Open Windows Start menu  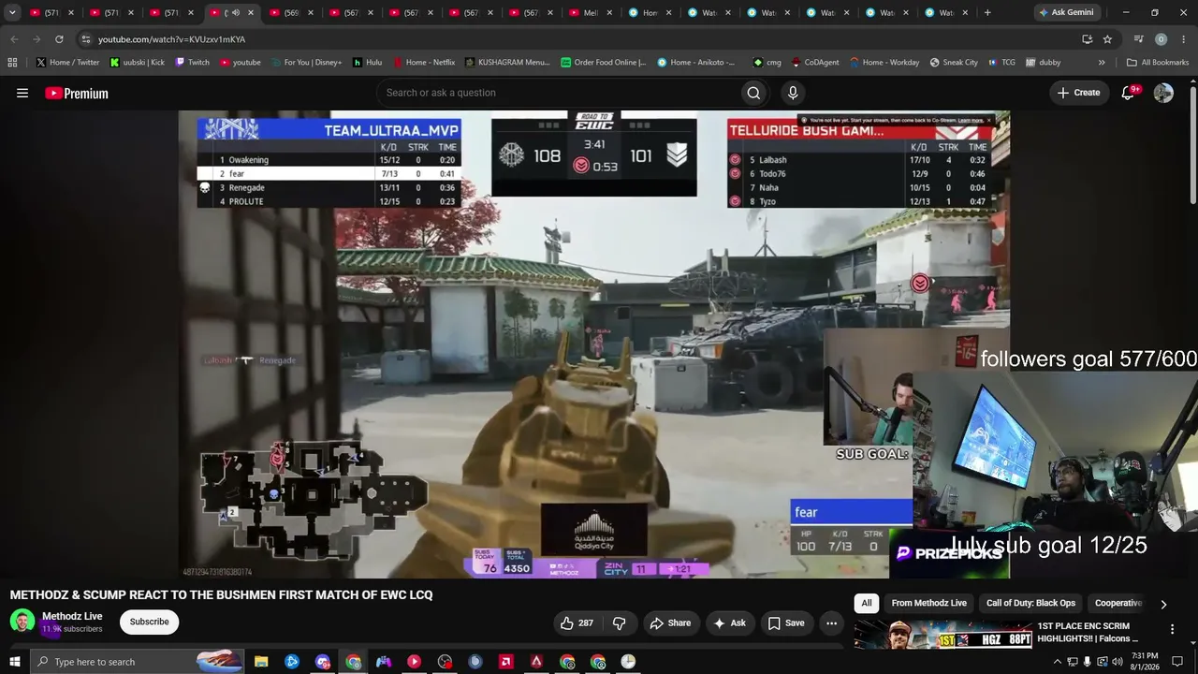tap(14, 662)
